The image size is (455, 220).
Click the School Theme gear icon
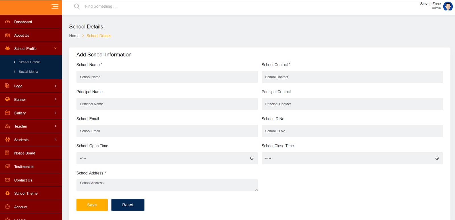(8, 193)
